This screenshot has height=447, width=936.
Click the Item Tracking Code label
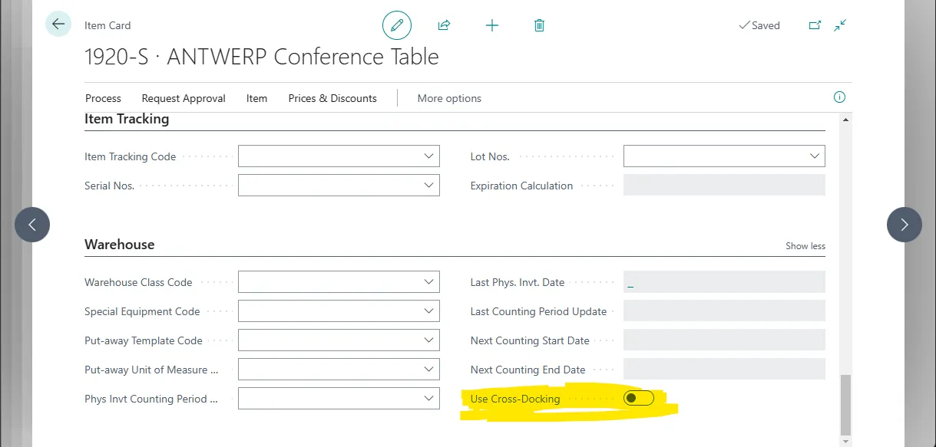131,156
